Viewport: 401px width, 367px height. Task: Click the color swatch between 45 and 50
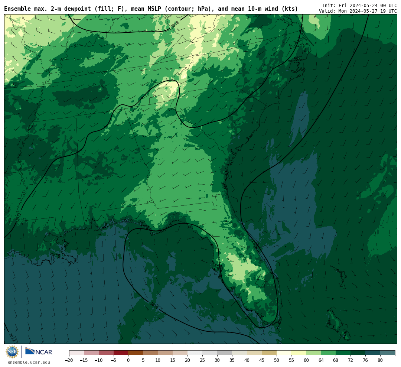269,353
